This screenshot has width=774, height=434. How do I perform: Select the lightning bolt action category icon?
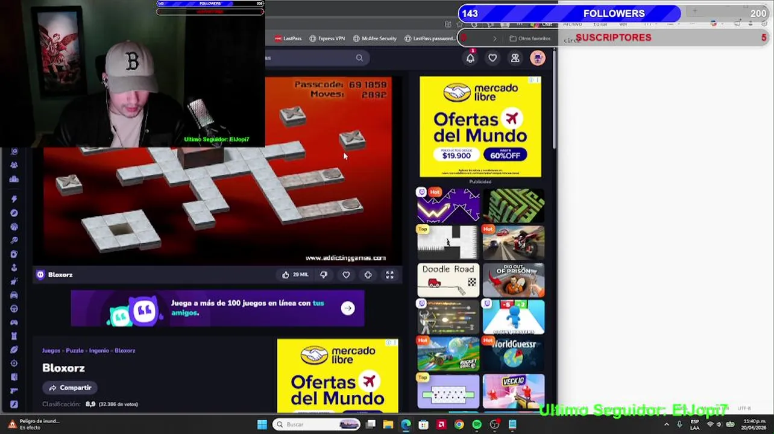point(14,199)
